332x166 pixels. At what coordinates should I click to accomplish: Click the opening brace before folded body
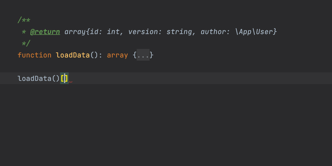click(x=134, y=55)
